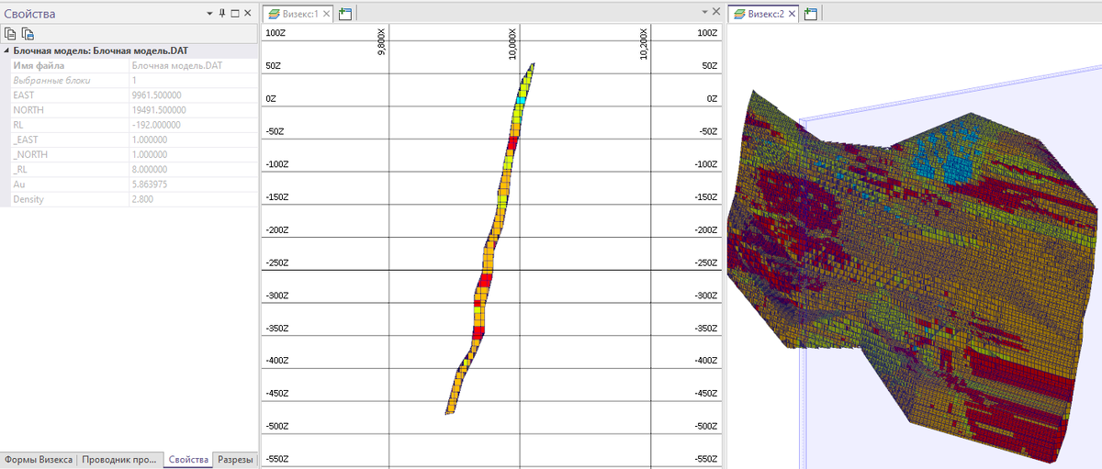This screenshot has width=1102, height=469.
Task: Open the Проводник про... tab
Action: pos(119,460)
